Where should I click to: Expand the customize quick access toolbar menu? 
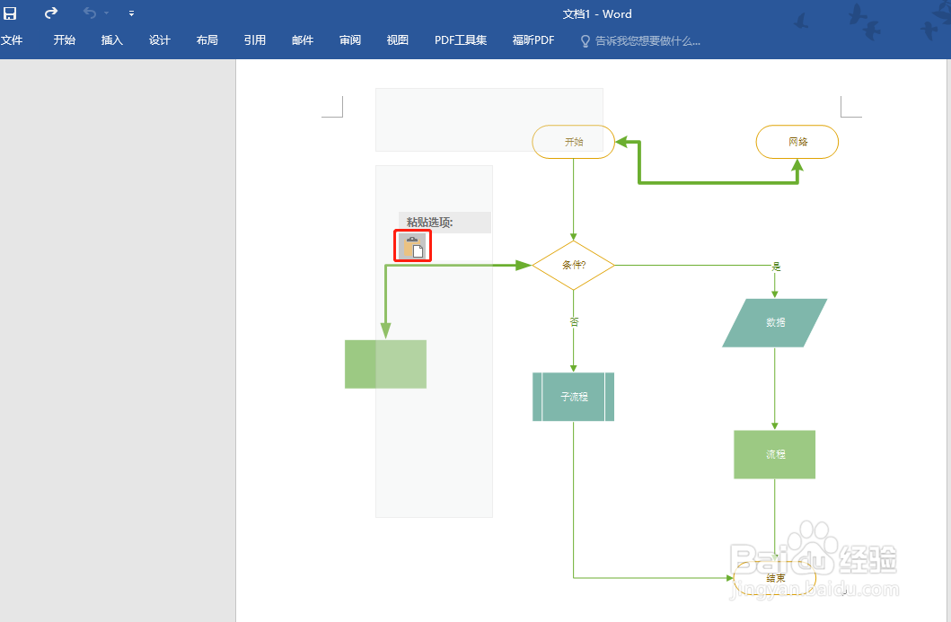click(x=132, y=13)
